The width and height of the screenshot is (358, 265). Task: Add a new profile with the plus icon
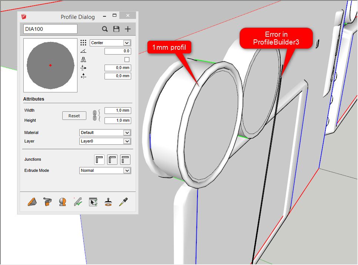[128, 29]
